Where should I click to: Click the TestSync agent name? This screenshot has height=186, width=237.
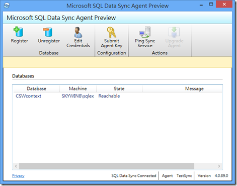(x=184, y=175)
